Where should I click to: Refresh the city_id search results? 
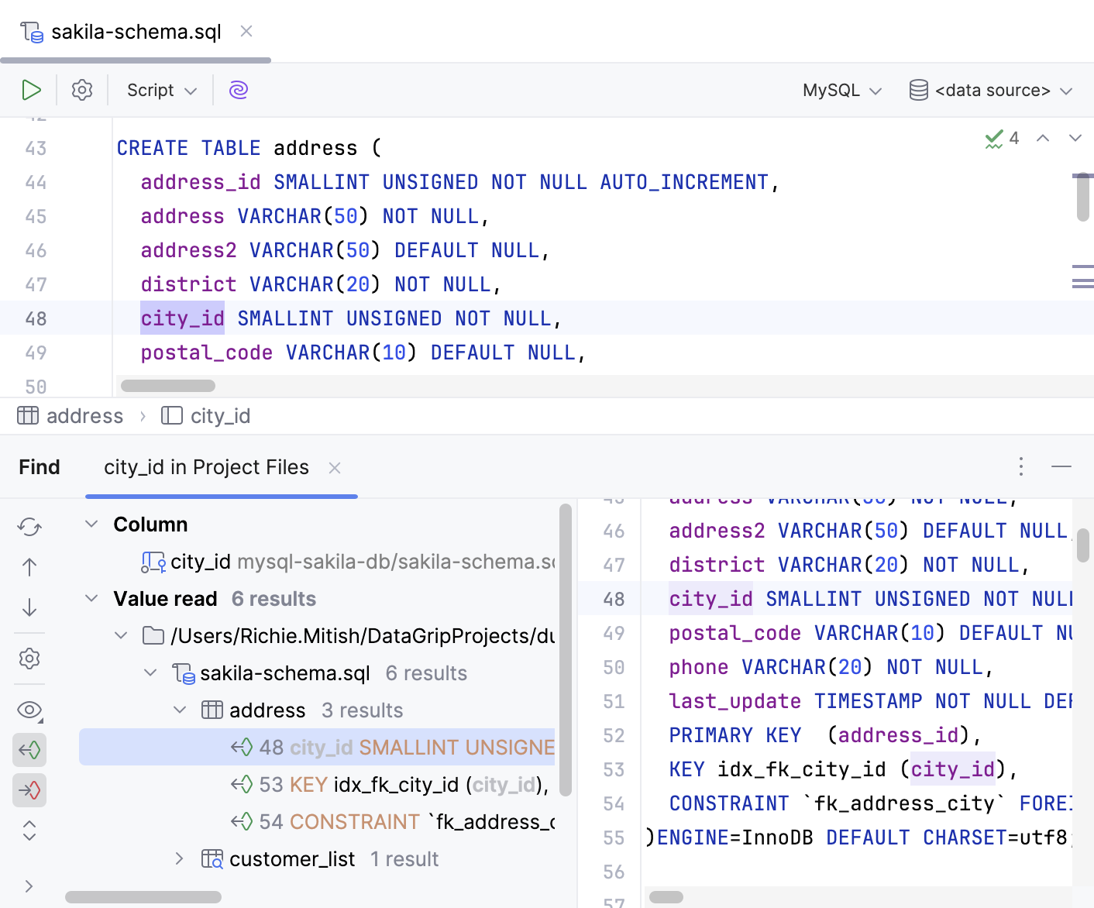point(29,526)
